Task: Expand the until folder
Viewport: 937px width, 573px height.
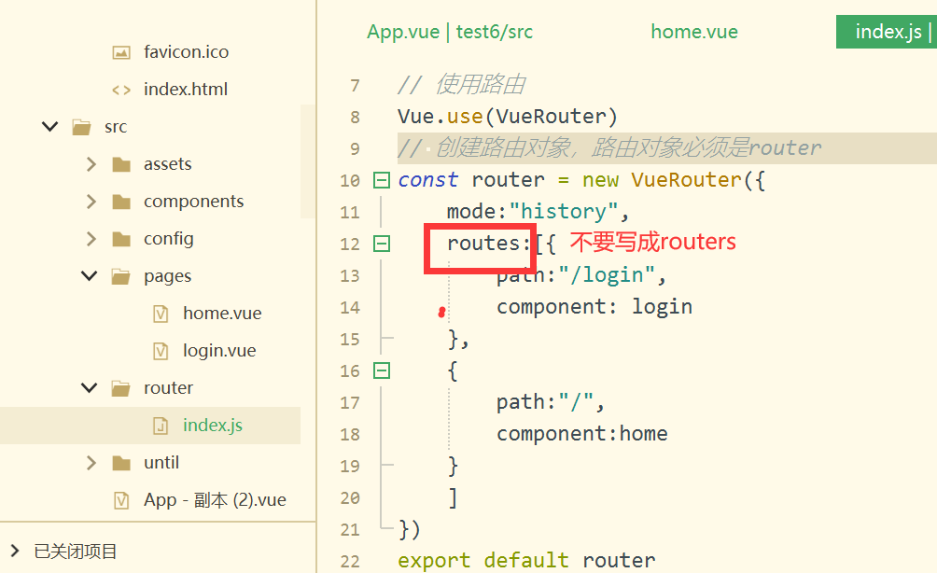Action: tap(91, 463)
